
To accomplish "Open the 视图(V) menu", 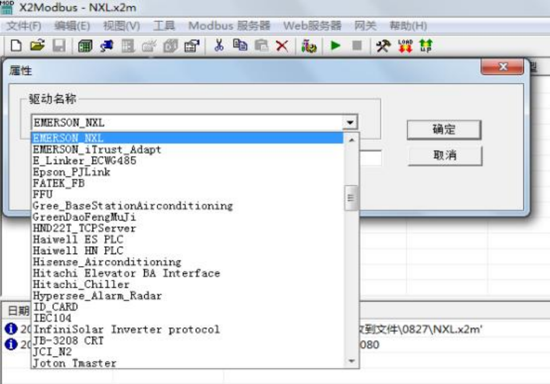I will pyautogui.click(x=121, y=26).
